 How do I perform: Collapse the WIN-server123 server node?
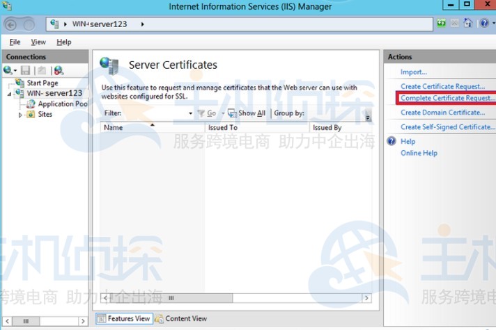[x=9, y=94]
